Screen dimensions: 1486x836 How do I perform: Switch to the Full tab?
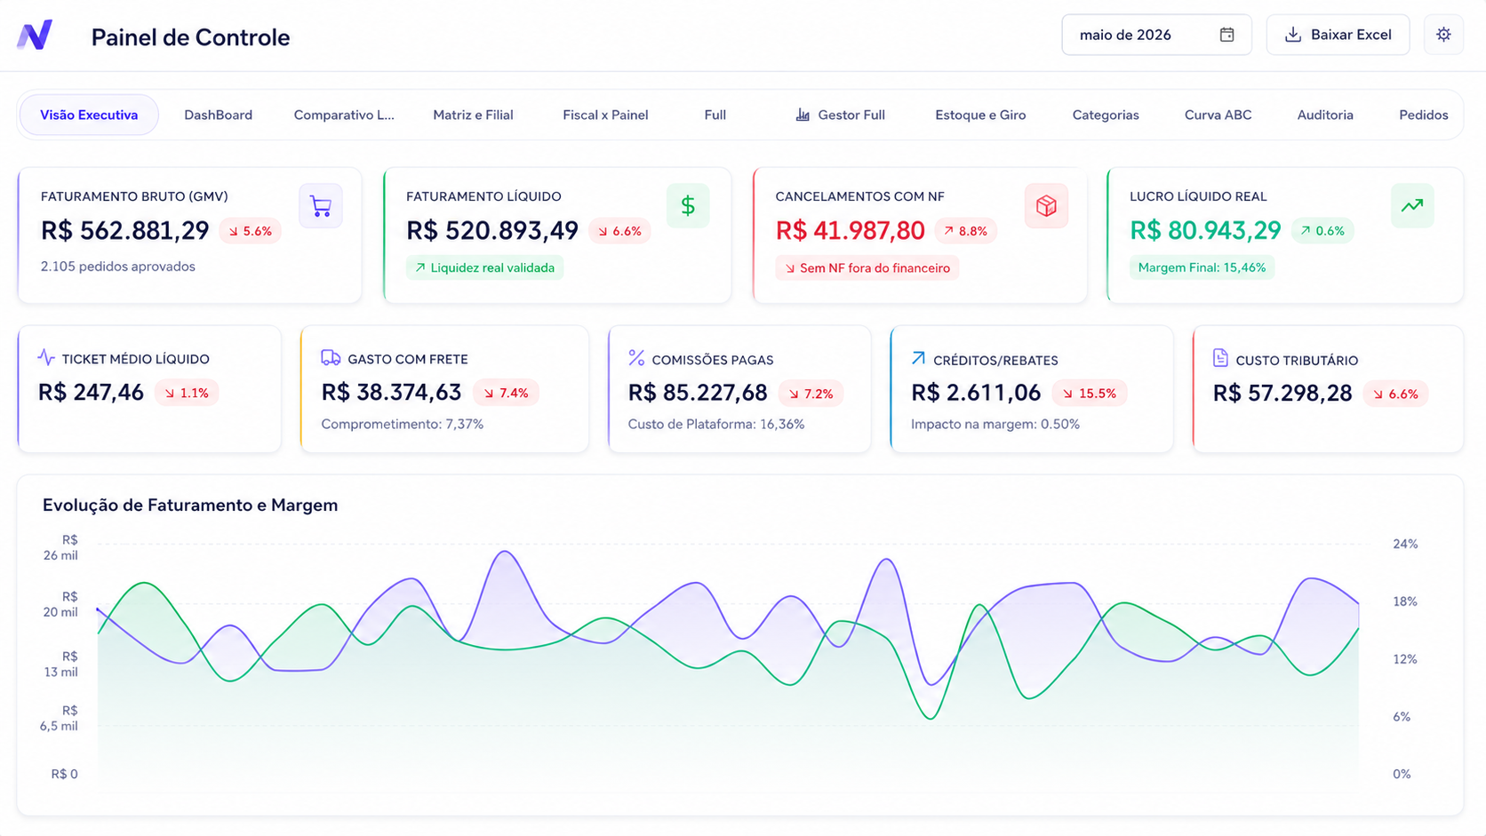715,115
